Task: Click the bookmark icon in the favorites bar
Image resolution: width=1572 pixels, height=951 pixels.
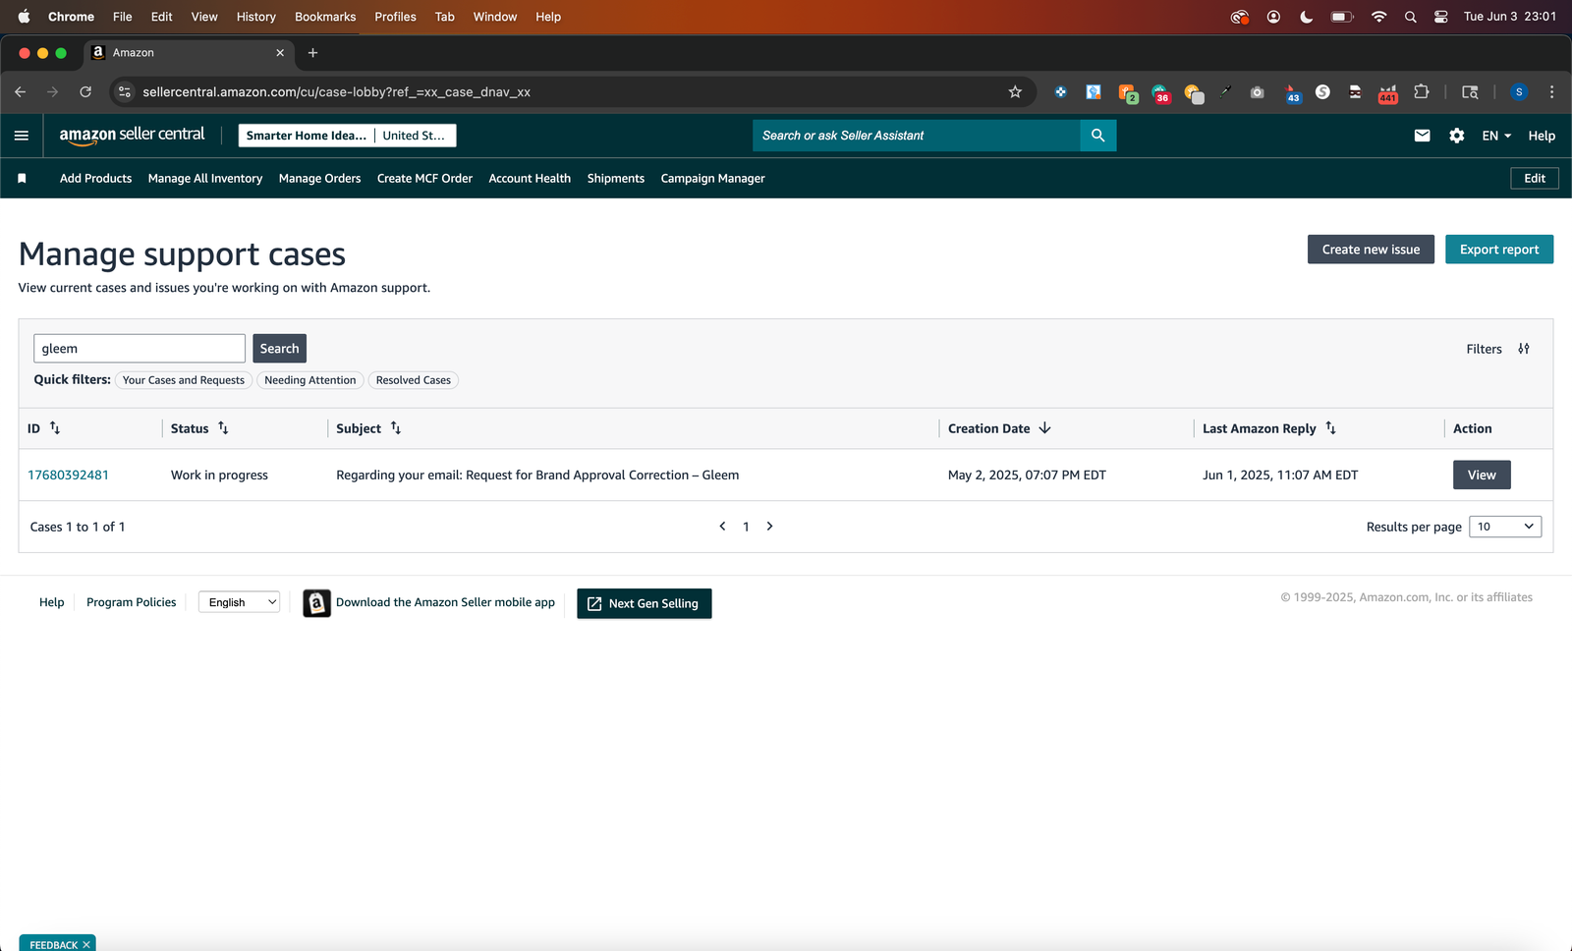Action: pos(22,179)
